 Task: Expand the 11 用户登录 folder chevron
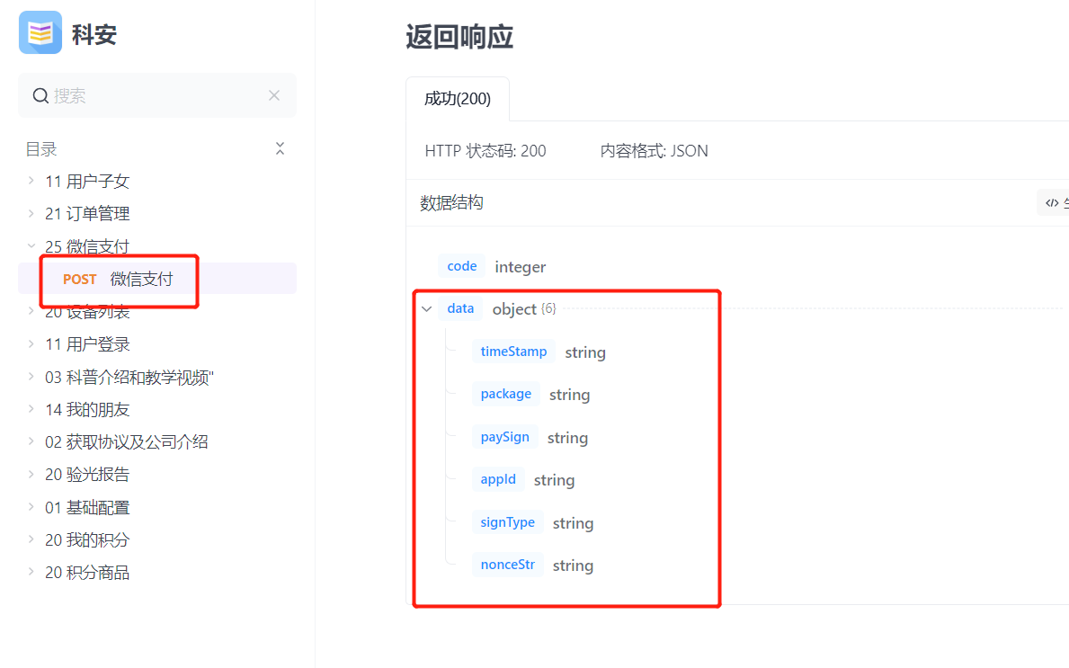point(31,344)
